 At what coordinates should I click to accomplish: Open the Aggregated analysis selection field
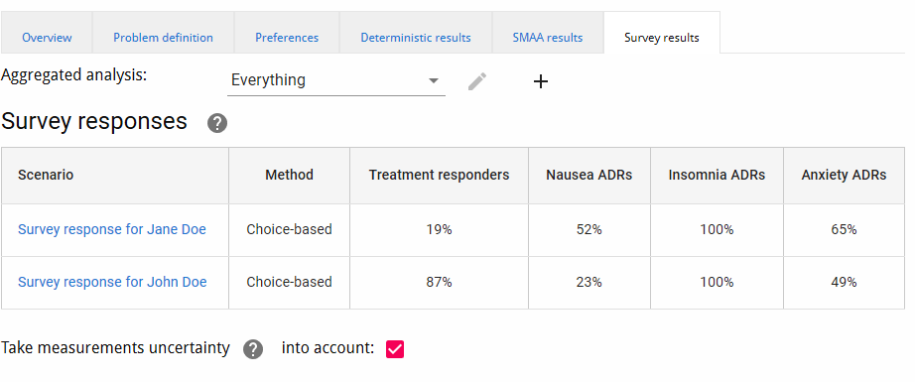336,80
